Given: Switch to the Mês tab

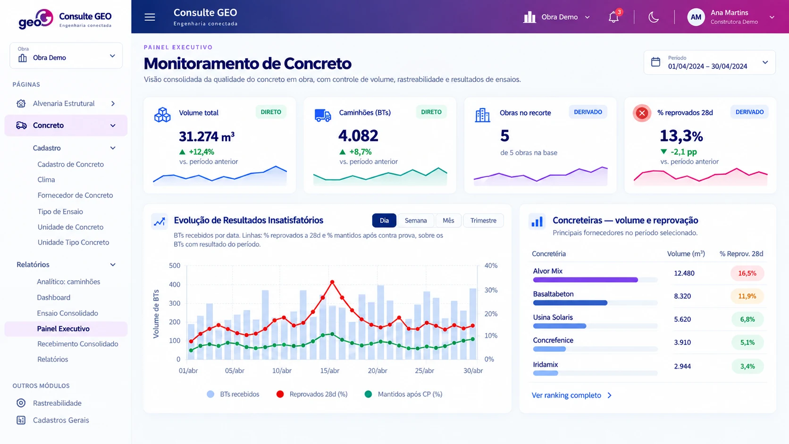Looking at the screenshot, I should click(448, 220).
